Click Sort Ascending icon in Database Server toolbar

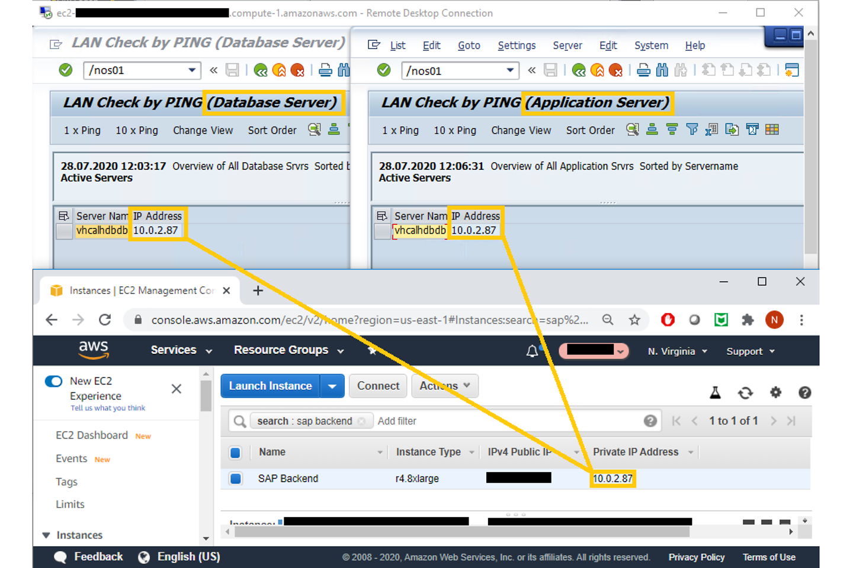[x=334, y=130]
